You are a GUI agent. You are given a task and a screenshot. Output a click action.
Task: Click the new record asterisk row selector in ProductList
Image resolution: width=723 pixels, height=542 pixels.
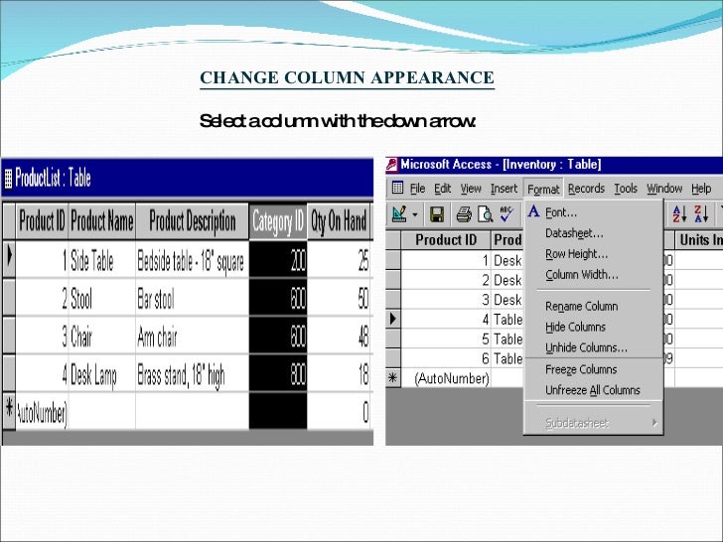tap(9, 411)
